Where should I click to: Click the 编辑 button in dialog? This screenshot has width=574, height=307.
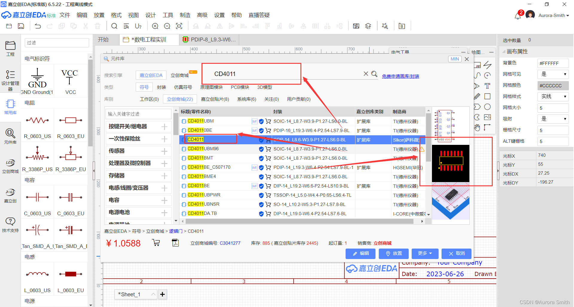(361, 254)
